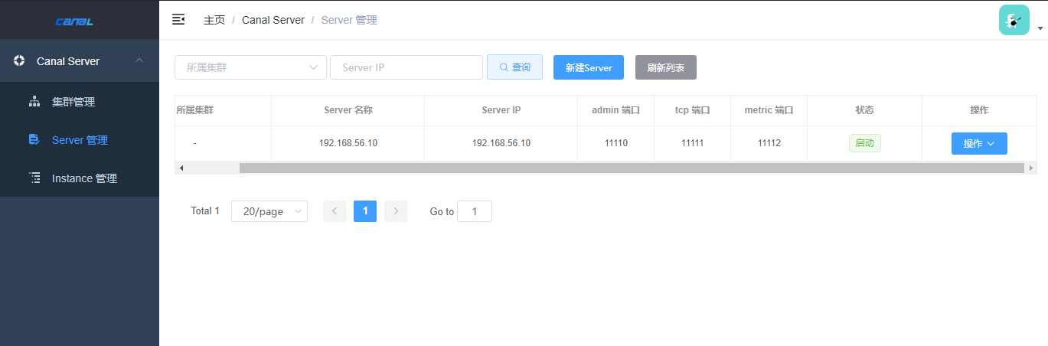Click the magnifier icon in 查询
The image size is (1048, 346).
tap(504, 67)
